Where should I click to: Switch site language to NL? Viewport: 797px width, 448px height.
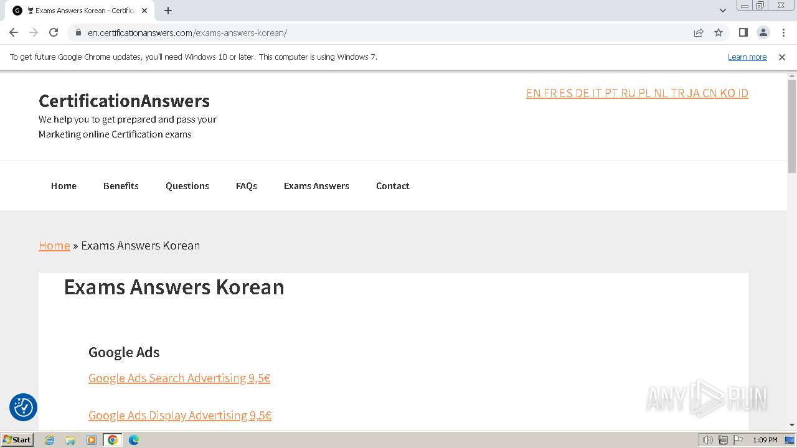[x=661, y=93]
